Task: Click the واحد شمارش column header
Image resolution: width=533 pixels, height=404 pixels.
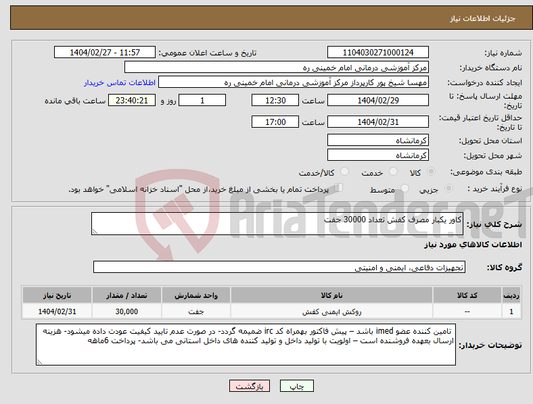Action: tap(196, 295)
